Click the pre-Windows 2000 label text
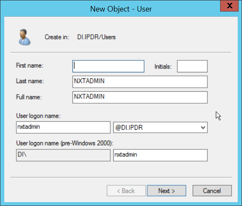This screenshot has height=206, width=242. point(65,143)
